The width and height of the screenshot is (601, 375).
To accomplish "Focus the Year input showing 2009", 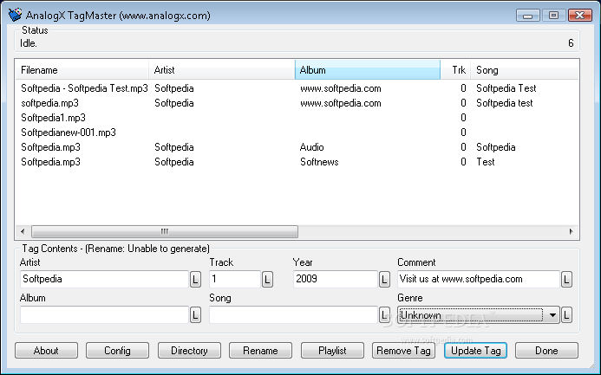I will [x=336, y=279].
